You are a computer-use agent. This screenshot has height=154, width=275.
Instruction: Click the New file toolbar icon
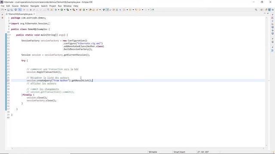[x=2, y=10]
